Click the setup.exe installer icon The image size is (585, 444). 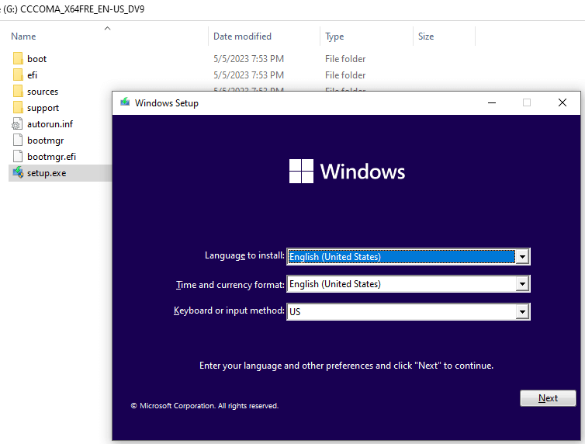[x=18, y=173]
